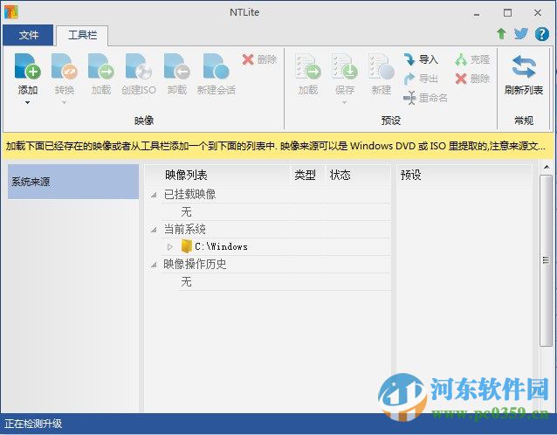The height and width of the screenshot is (435, 557).
Task: Click the yellow information hint bar
Action: tap(278, 146)
